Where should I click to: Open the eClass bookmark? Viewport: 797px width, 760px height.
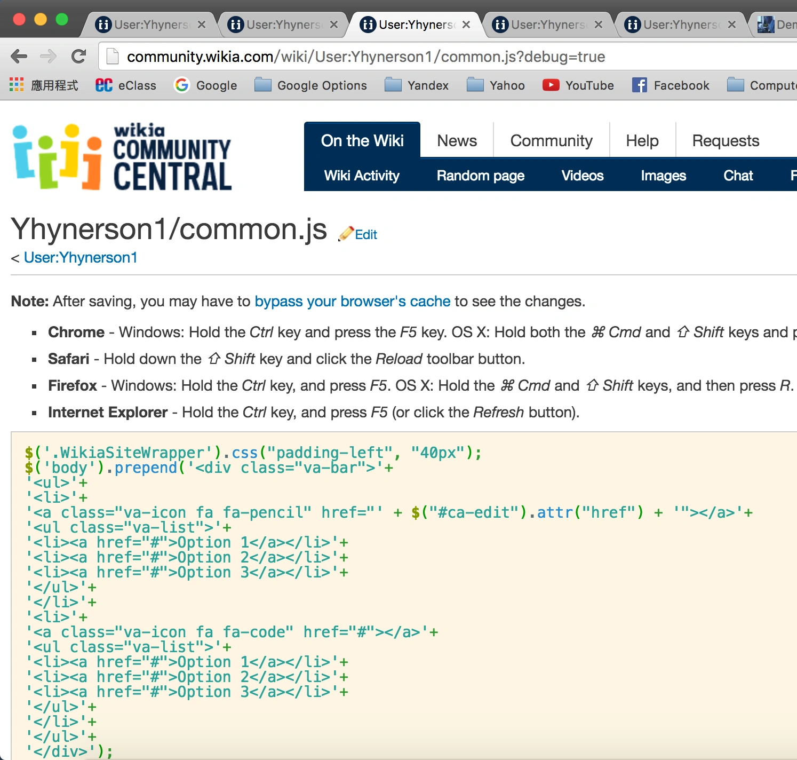(x=126, y=85)
